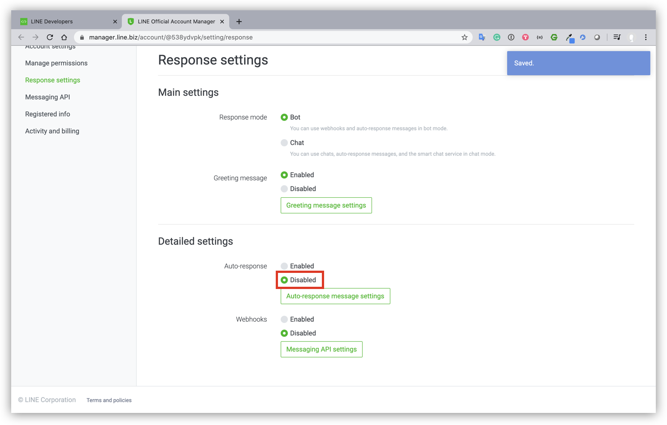Click the Webhooks label
Viewport: 667px width, 425px height.
coord(252,319)
